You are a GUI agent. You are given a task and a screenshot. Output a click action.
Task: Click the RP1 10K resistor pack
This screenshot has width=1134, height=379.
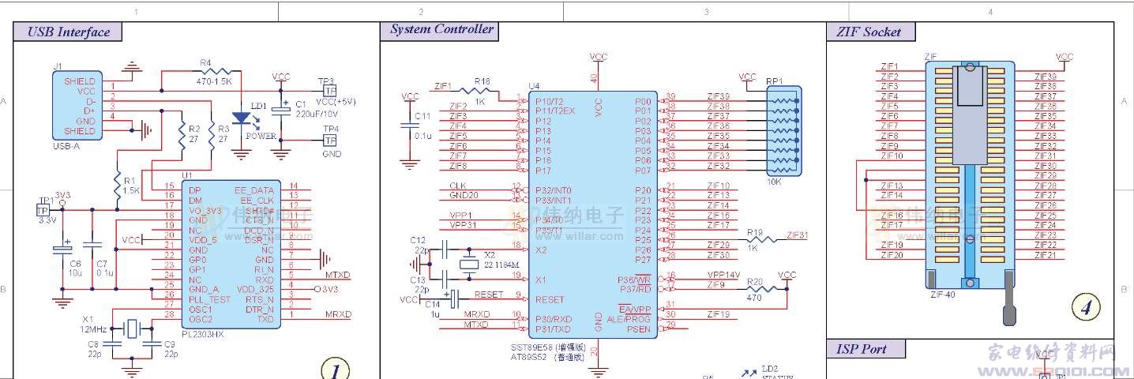click(783, 130)
